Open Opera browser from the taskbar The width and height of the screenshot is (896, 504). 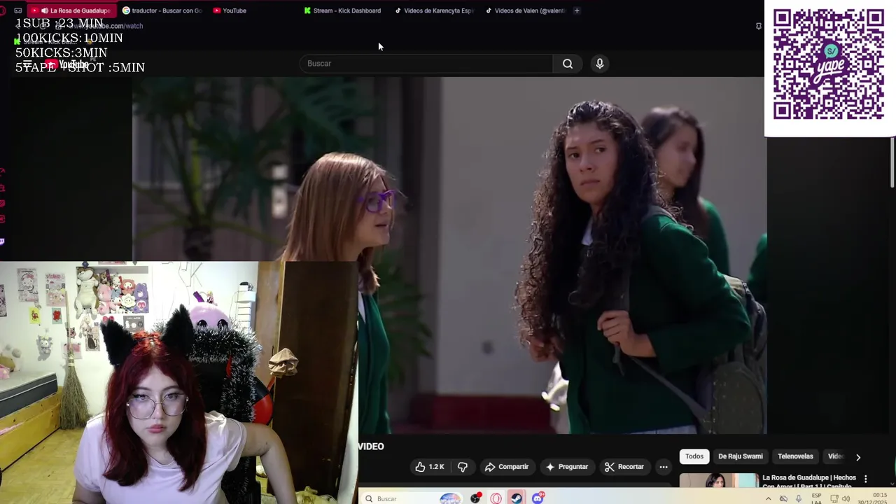tap(496, 498)
